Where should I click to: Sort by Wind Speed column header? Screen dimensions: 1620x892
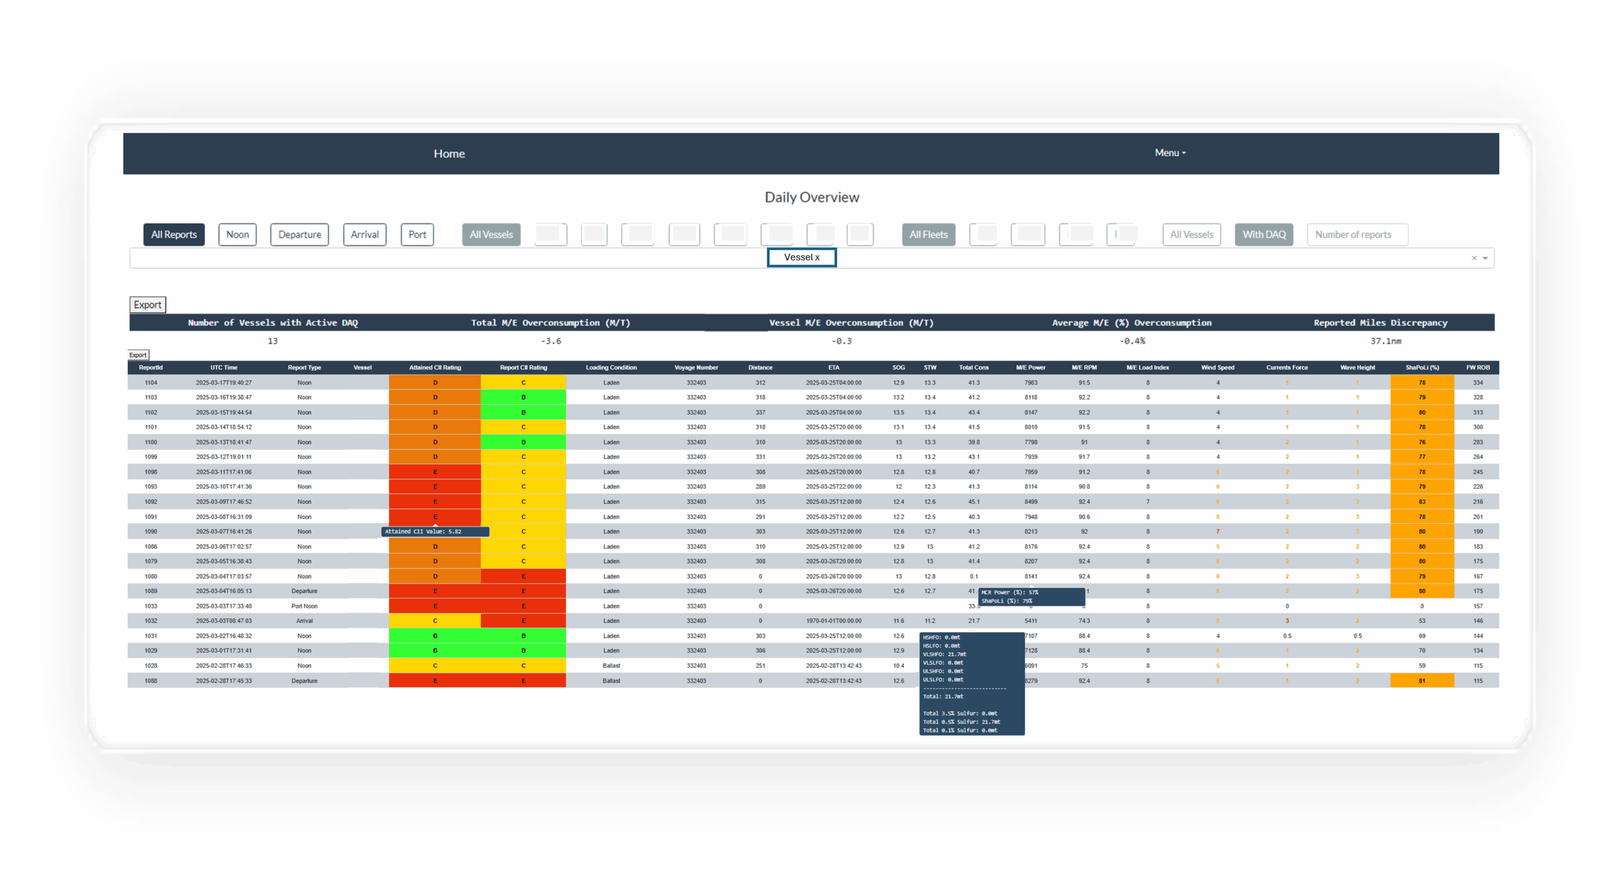1218,368
